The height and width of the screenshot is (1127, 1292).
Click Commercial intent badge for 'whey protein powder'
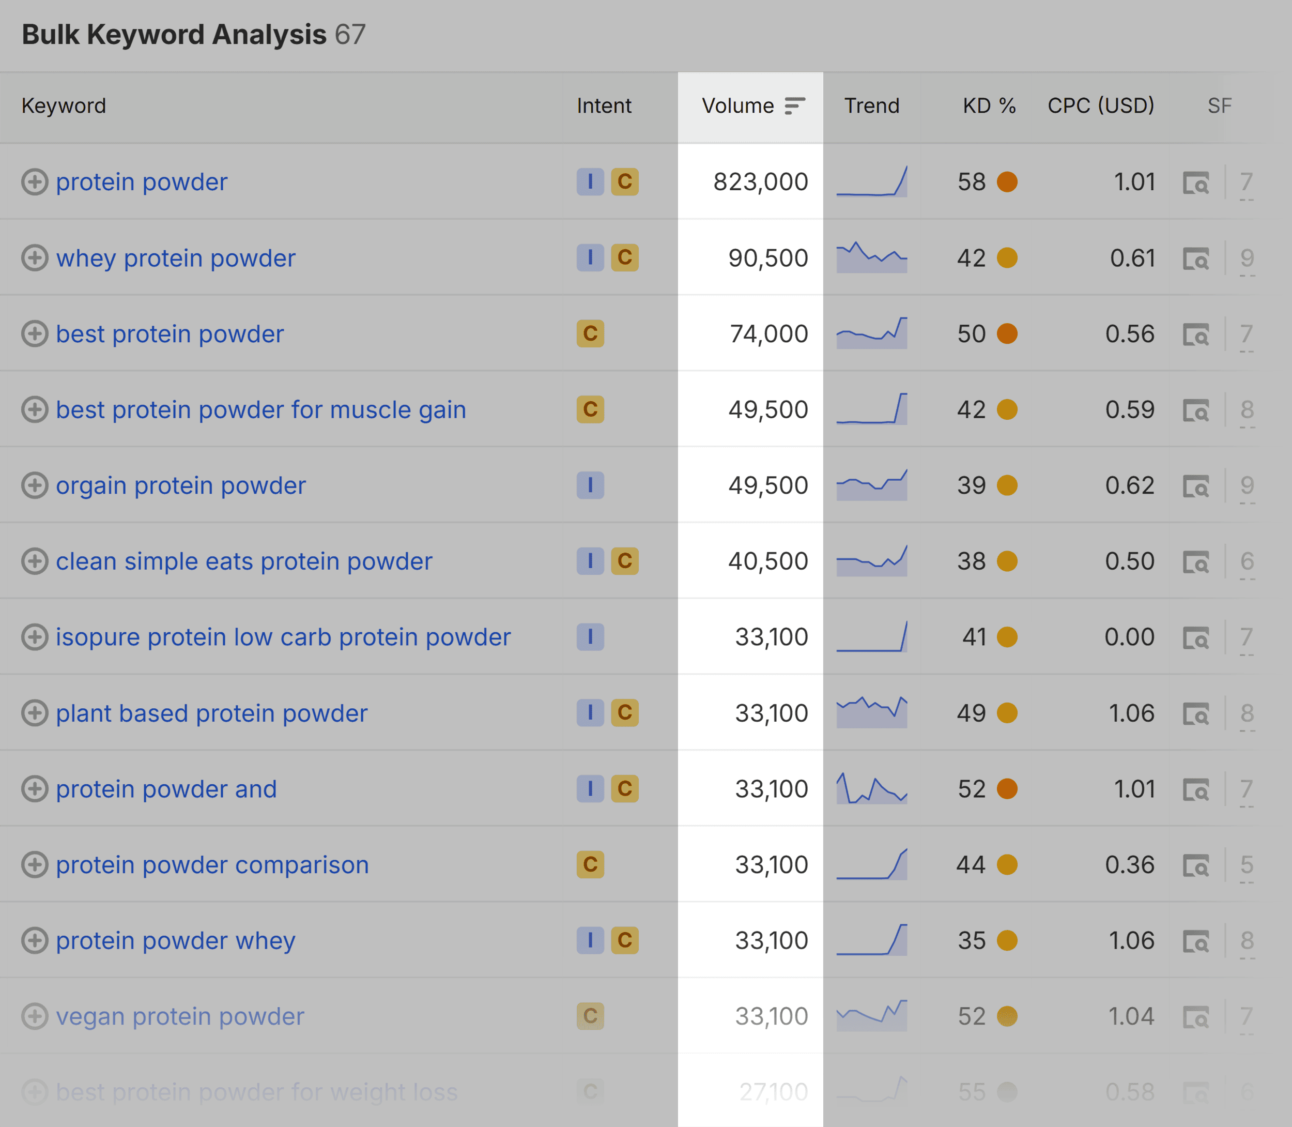(x=625, y=258)
